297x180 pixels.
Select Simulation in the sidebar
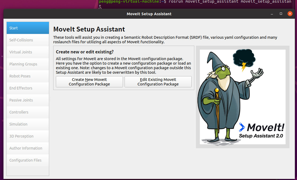click(x=28, y=124)
